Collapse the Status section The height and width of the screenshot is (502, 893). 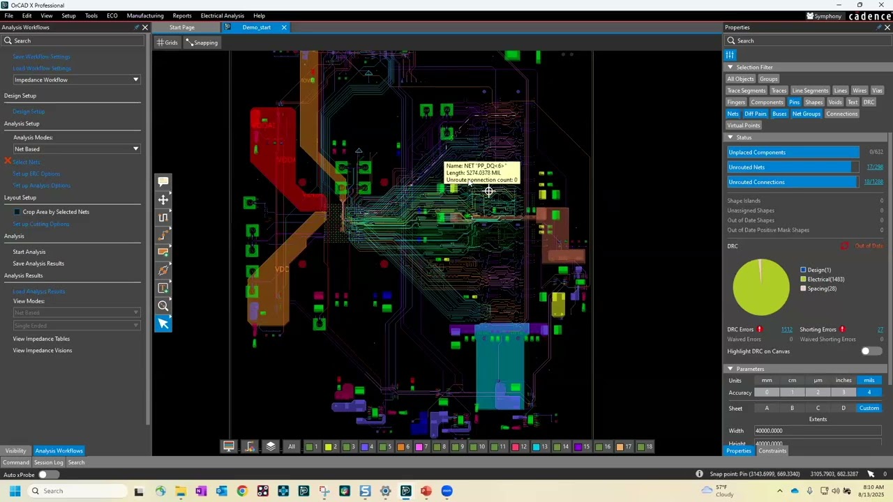coord(730,137)
